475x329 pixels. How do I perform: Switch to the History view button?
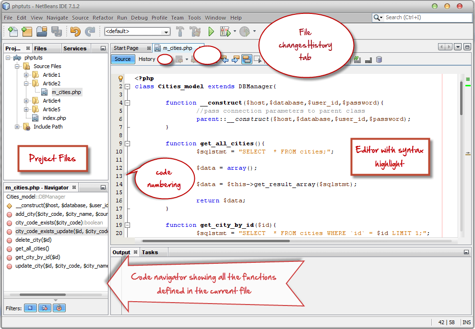coord(147,59)
